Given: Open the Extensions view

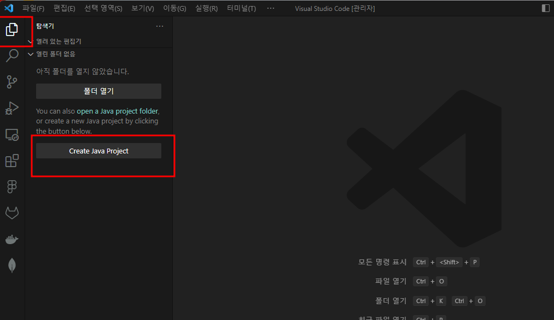Looking at the screenshot, I should pyautogui.click(x=12, y=161).
